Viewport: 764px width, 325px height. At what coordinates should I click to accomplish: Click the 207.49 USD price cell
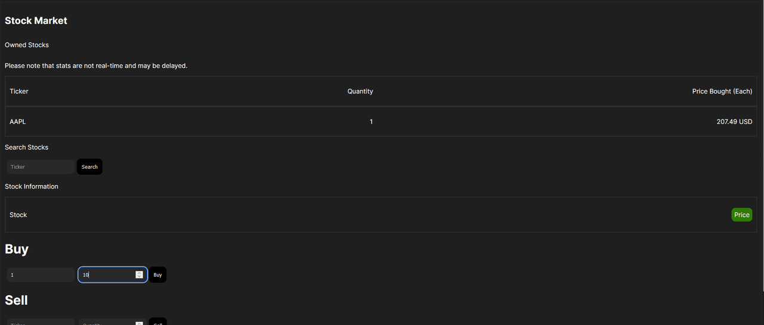click(734, 122)
